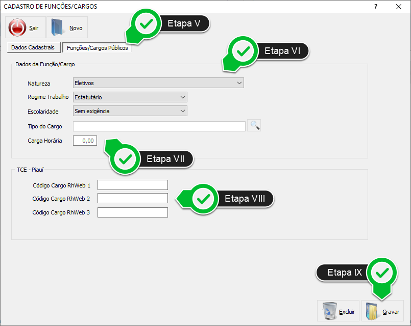Viewport: 411px width, 326px height.
Task: Click the Excluir trash bin icon
Action: point(330,311)
